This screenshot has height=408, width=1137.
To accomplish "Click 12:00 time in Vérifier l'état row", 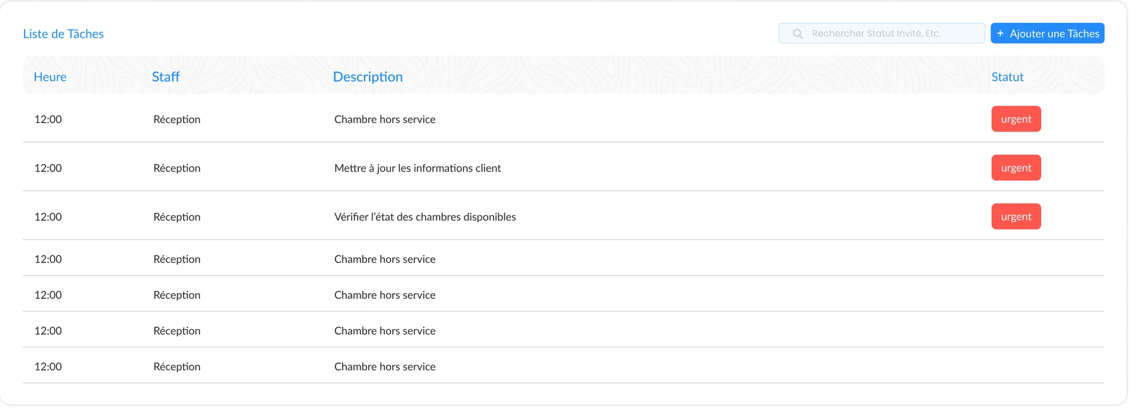I will click(x=48, y=217).
